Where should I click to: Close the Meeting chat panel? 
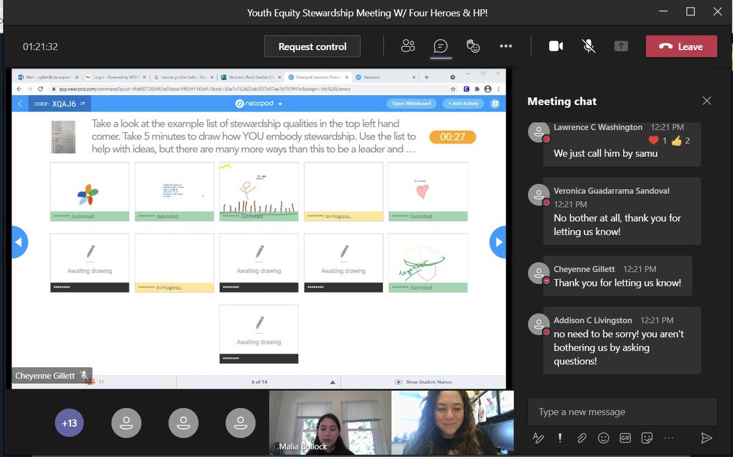[707, 101]
